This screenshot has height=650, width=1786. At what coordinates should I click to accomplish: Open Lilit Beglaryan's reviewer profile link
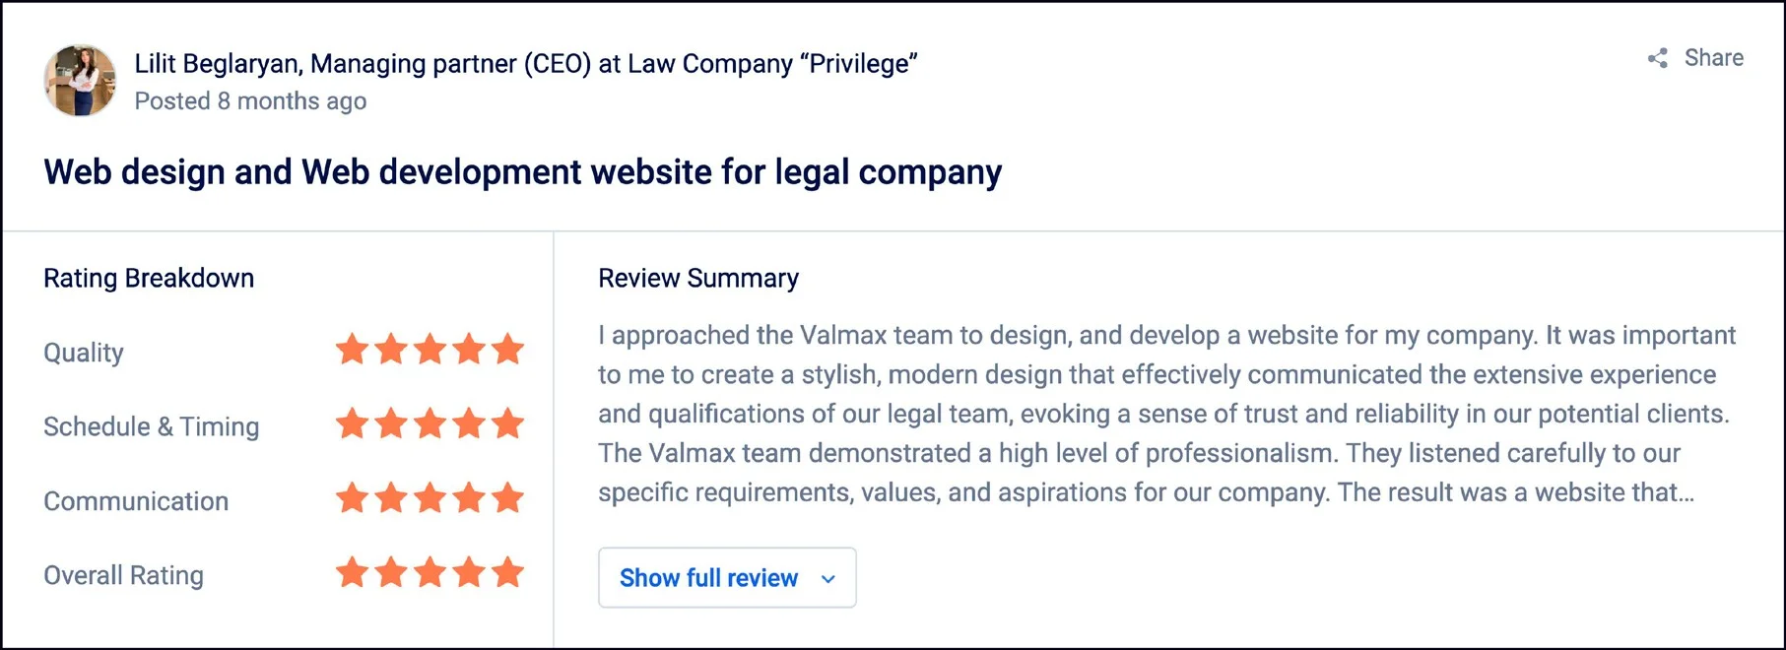pos(527,63)
